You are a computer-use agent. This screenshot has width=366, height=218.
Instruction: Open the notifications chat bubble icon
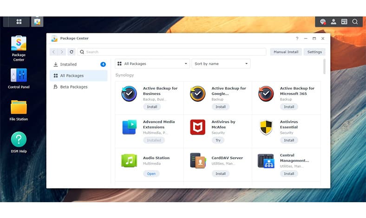click(323, 22)
